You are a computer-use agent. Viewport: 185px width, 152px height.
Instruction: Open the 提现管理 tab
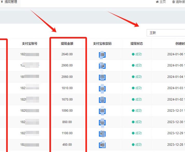pos(9,2)
